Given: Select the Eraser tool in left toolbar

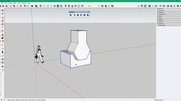Looking at the screenshot, I should (x=3, y=14).
